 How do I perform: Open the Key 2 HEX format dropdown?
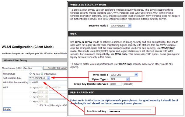43,92
